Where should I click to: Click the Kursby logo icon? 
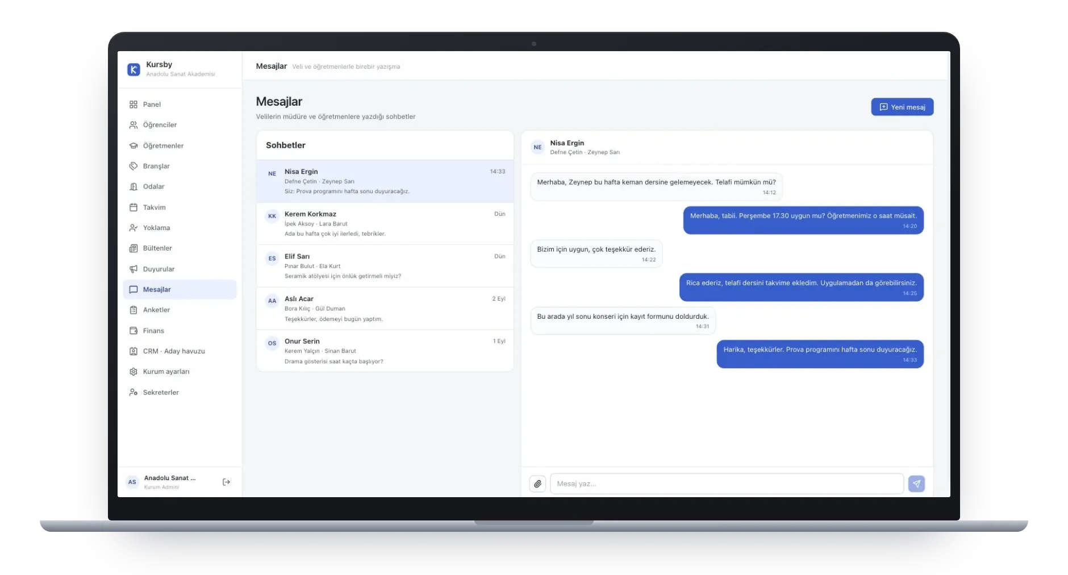133,69
